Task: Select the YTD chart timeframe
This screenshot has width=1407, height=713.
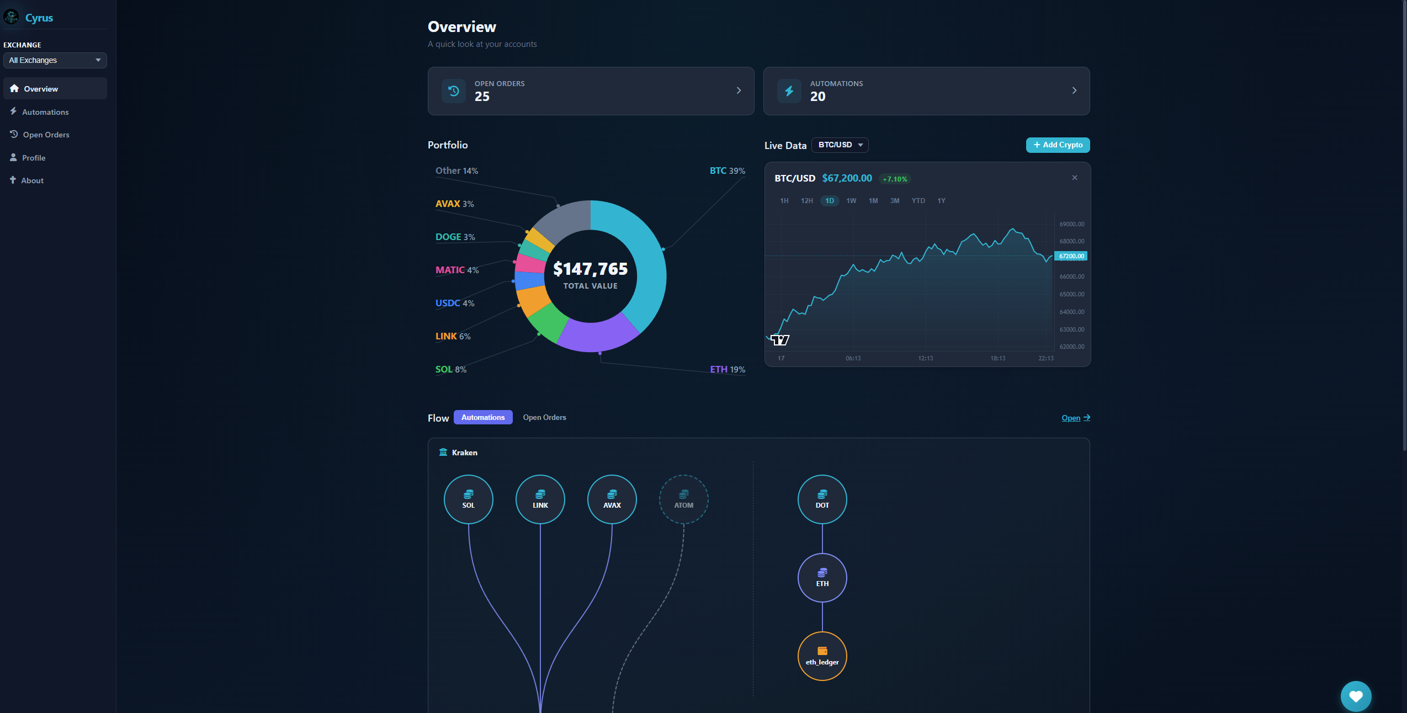Action: (918, 201)
